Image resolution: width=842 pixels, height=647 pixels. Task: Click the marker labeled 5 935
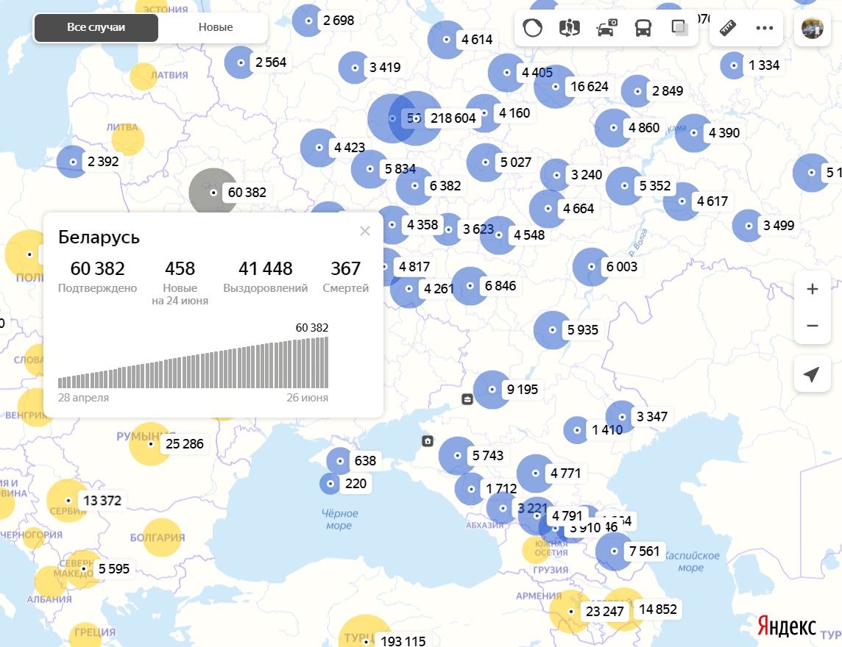click(x=553, y=330)
